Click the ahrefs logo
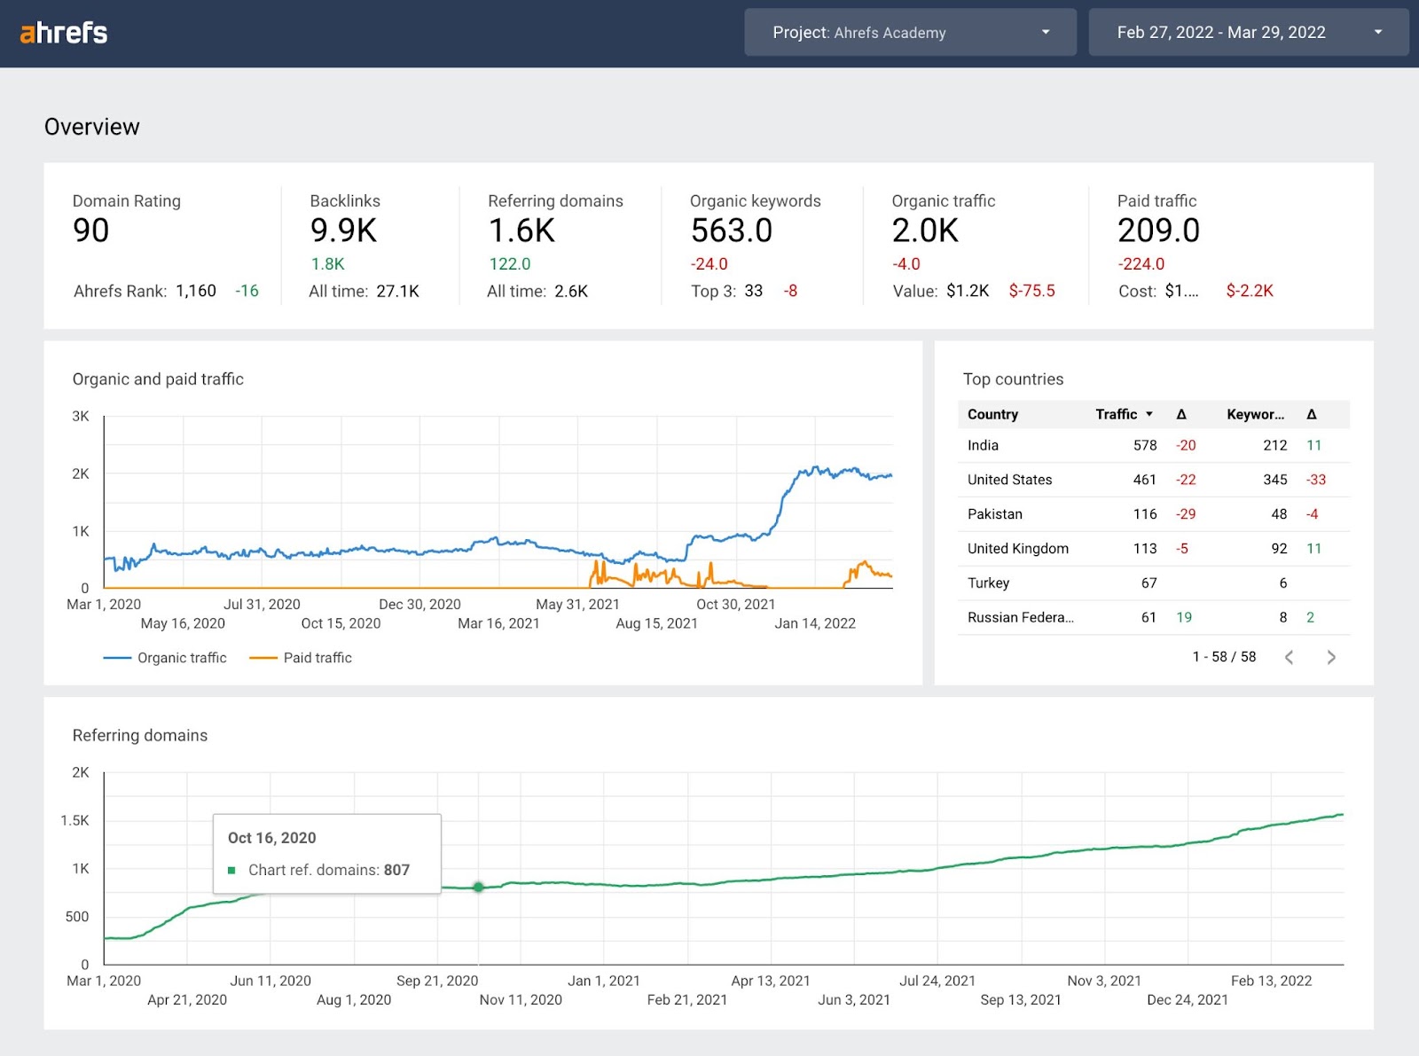The width and height of the screenshot is (1419, 1056). (62, 32)
